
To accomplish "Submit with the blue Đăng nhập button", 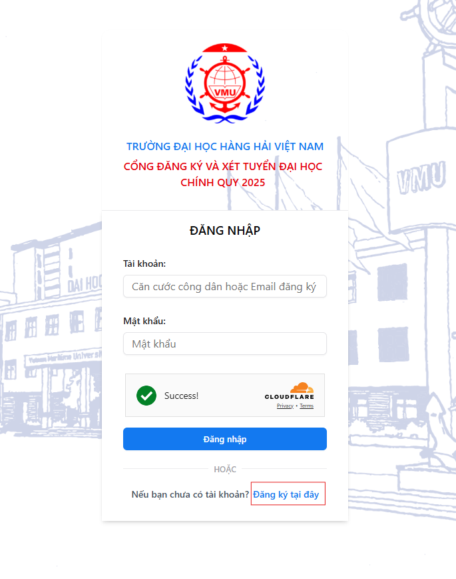I will (x=225, y=439).
